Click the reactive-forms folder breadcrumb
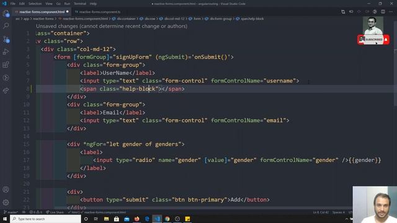 43,19
